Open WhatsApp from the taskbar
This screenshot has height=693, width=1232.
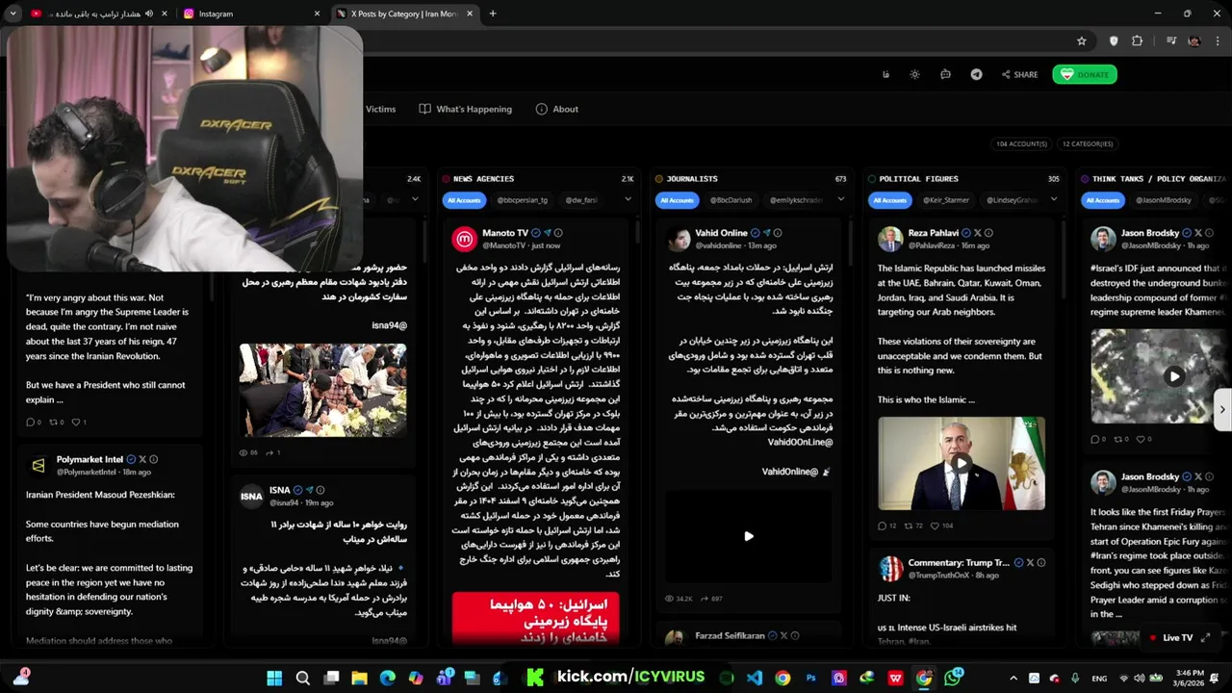pos(953,678)
